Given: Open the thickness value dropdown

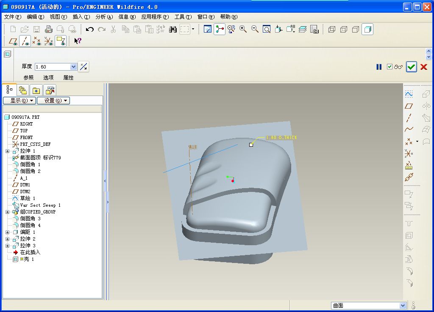Looking at the screenshot, I should click(73, 66).
